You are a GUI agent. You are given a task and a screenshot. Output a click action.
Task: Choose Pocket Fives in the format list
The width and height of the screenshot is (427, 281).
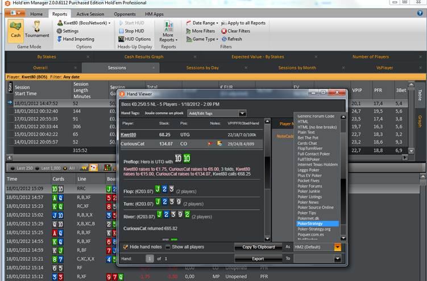[309, 181]
